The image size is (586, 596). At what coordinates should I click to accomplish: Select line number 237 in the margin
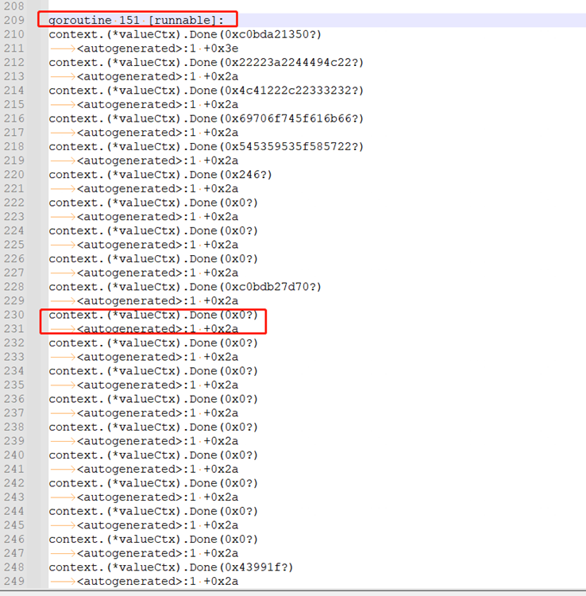[x=14, y=413]
